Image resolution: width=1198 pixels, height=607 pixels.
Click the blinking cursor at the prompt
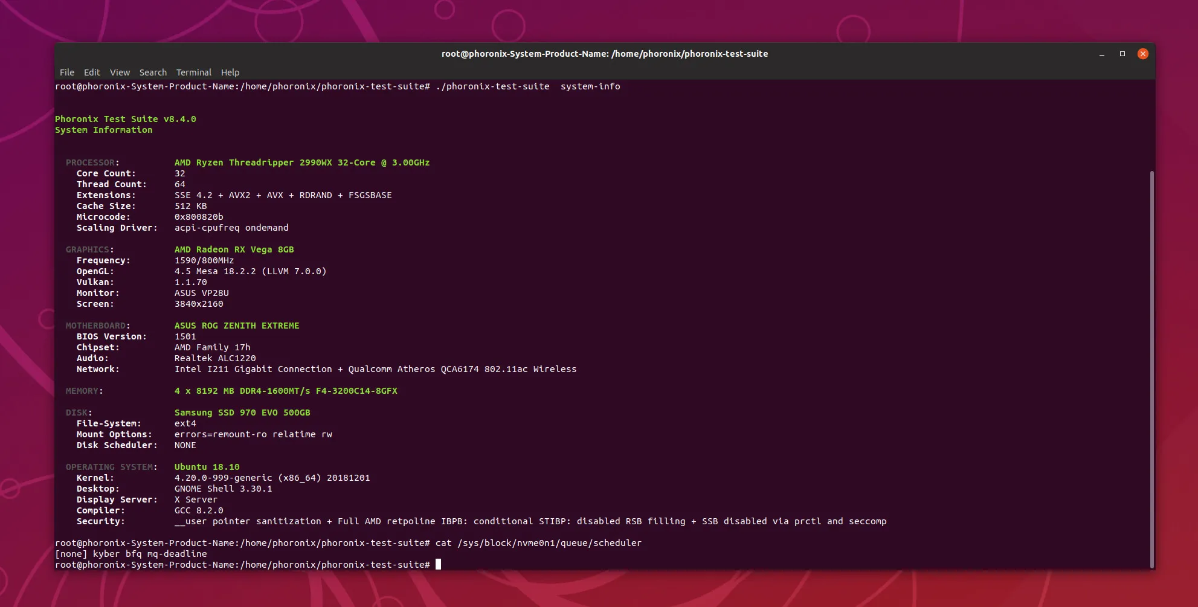click(437, 564)
